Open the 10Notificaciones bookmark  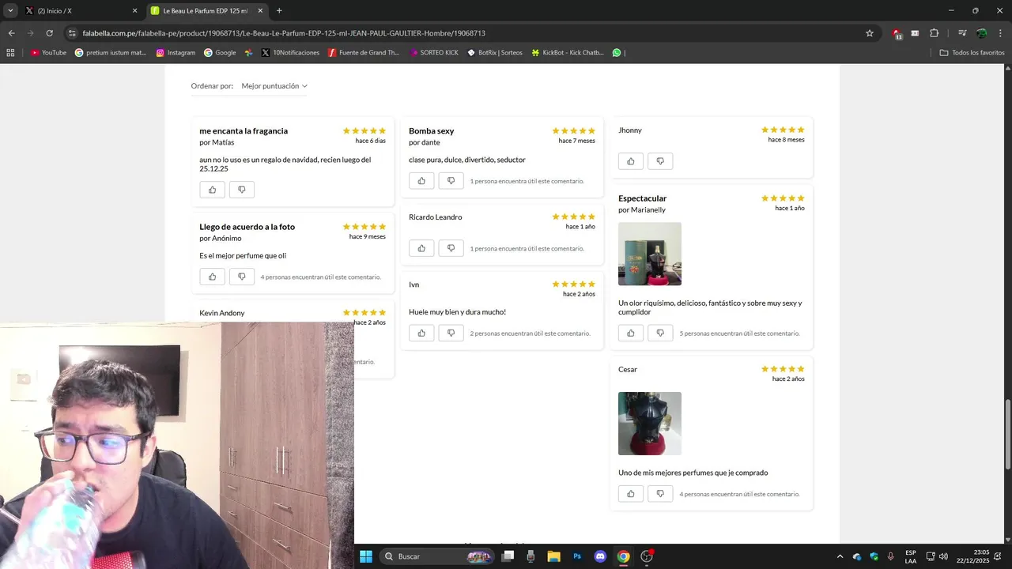(x=290, y=53)
